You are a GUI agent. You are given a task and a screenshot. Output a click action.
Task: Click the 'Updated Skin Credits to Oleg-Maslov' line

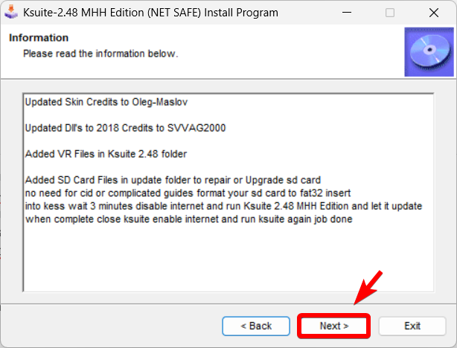click(x=103, y=100)
